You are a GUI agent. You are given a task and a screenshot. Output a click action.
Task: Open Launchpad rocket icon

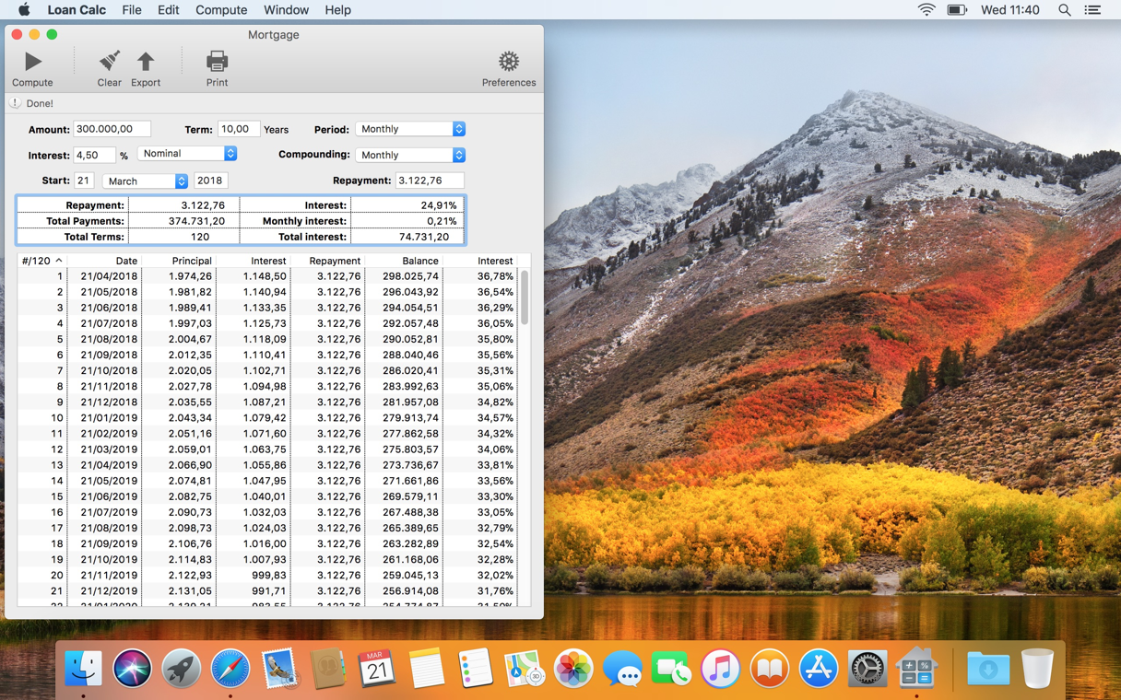point(182,668)
